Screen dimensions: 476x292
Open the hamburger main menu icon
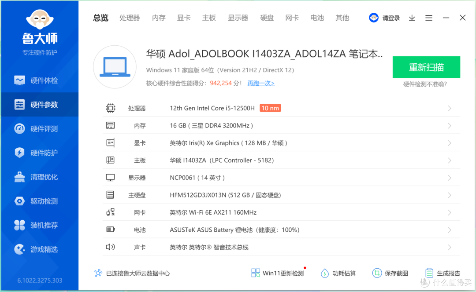point(429,18)
